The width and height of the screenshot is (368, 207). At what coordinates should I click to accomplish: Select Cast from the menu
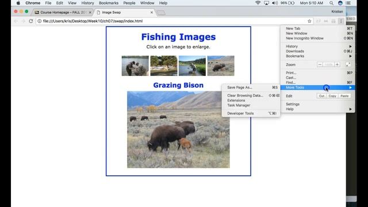(x=318, y=78)
